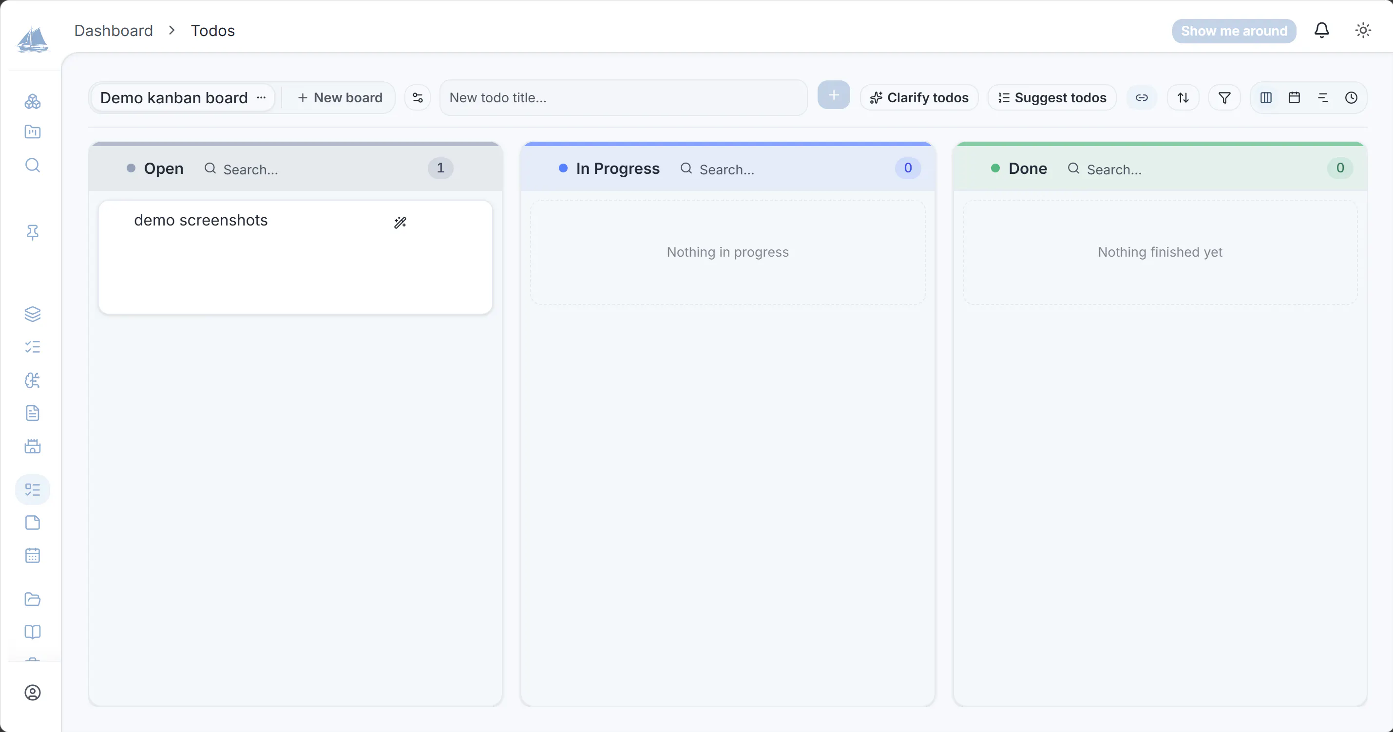This screenshot has width=1393, height=732.
Task: Open the layers stack sidebar icon
Action: pyautogui.click(x=33, y=314)
